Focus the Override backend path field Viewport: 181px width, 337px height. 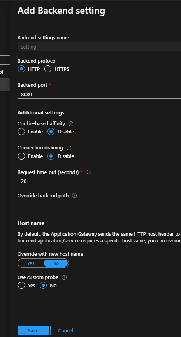[99, 205]
